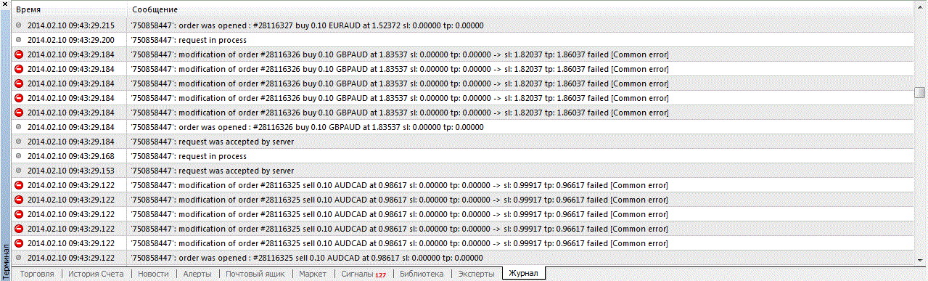Click the gray icon of the 09:43:29.184 request accepted row
928x281 pixels.
pyautogui.click(x=19, y=142)
